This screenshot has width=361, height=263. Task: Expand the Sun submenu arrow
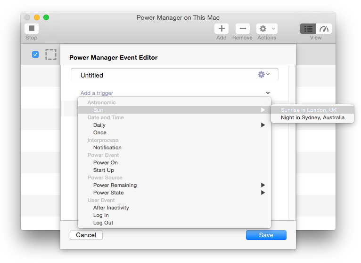click(263, 110)
